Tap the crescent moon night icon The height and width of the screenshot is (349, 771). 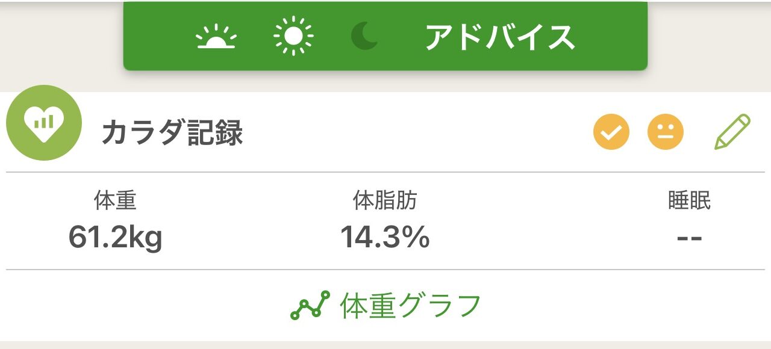(366, 37)
